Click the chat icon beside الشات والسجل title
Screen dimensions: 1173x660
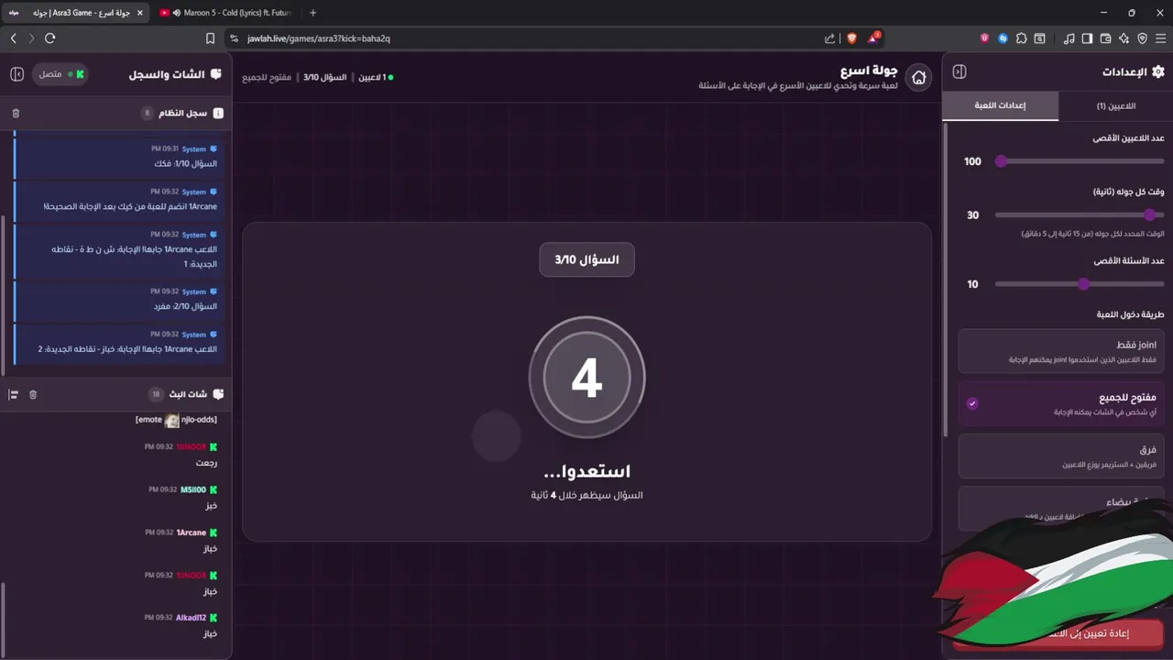coord(216,74)
